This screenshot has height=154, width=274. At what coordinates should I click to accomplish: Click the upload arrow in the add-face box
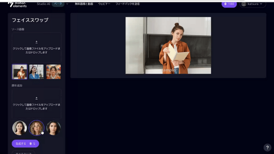[x=36, y=98]
